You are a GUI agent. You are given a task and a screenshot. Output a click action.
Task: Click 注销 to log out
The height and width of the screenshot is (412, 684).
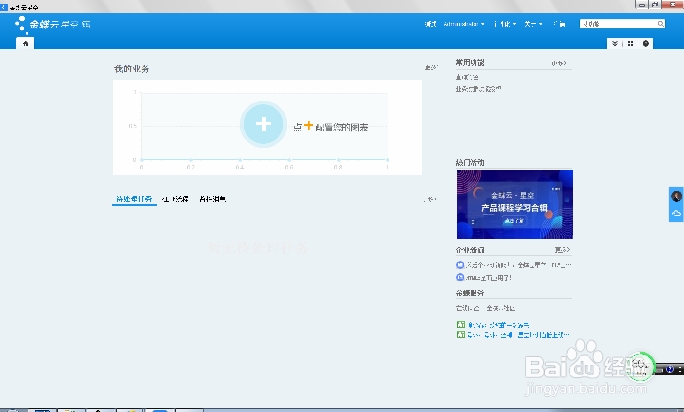coord(559,24)
